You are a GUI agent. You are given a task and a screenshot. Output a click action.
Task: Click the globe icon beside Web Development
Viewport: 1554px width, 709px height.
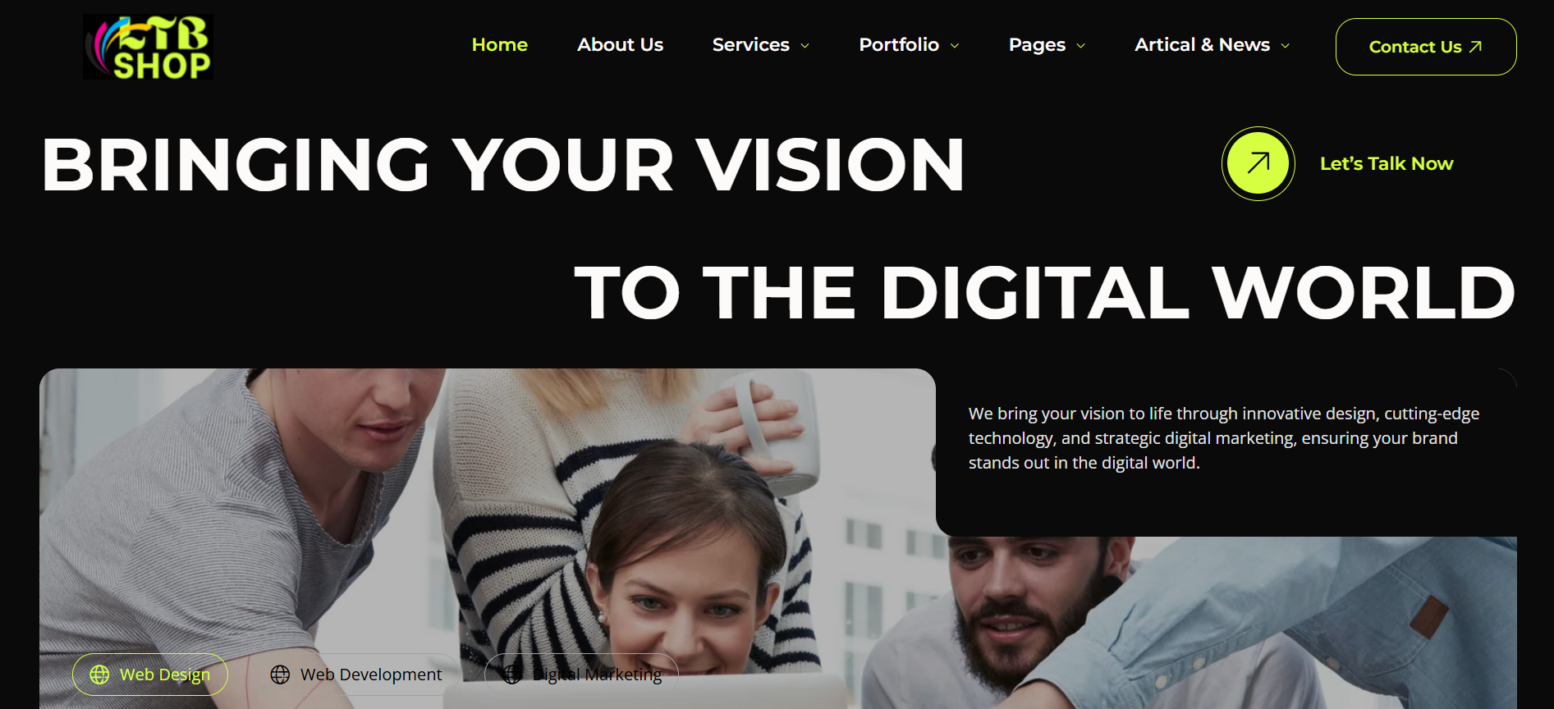[280, 675]
